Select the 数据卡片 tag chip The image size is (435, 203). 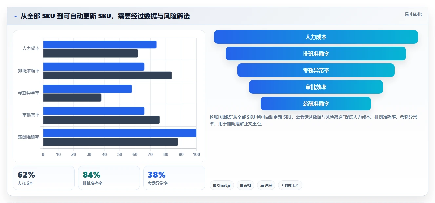(x=290, y=185)
